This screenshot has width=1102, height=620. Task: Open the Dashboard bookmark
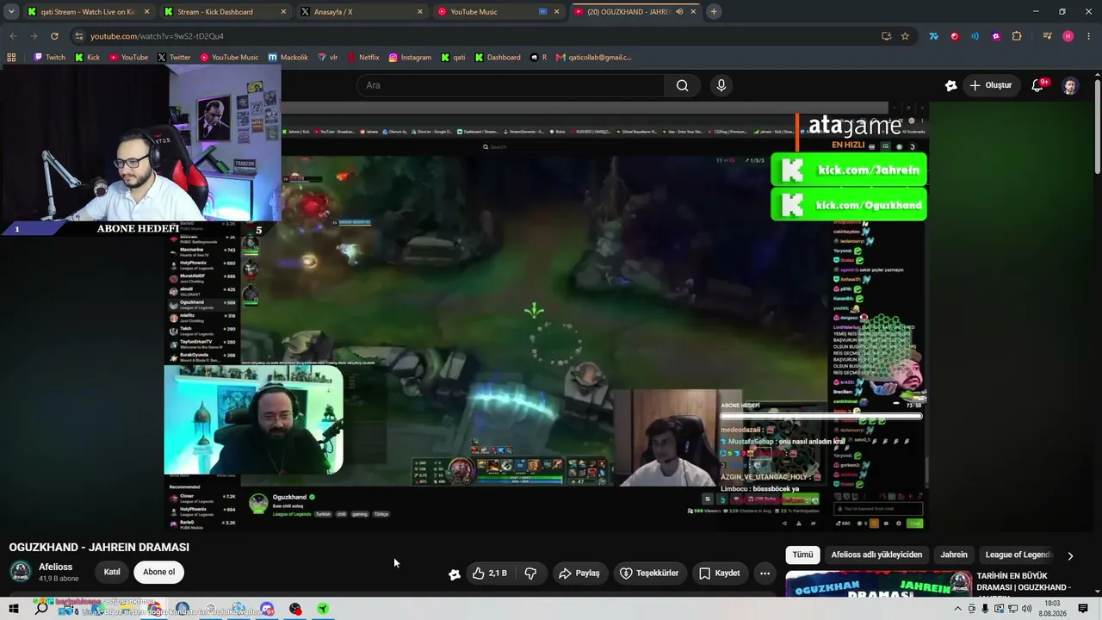(x=498, y=58)
